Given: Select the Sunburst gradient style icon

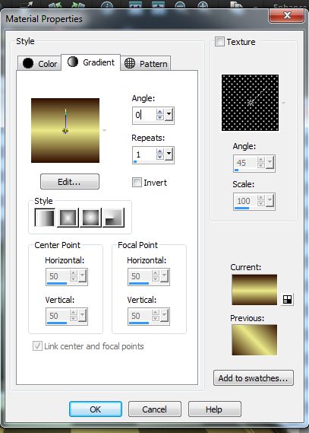Looking at the screenshot, I should click(x=90, y=218).
